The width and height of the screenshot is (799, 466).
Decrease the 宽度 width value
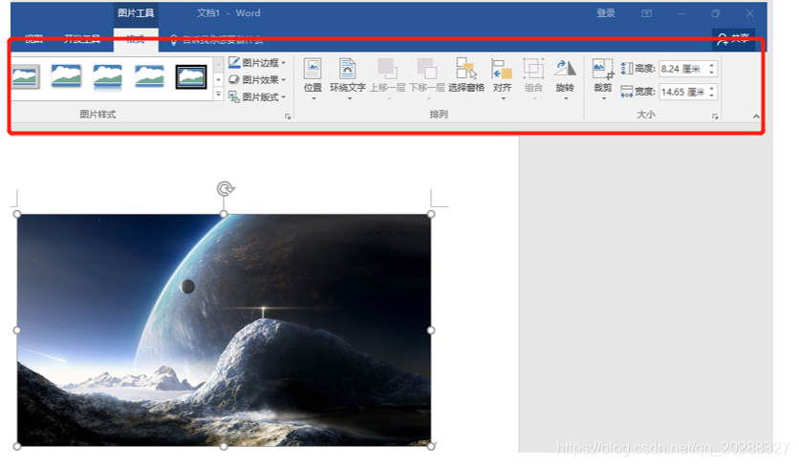712,95
